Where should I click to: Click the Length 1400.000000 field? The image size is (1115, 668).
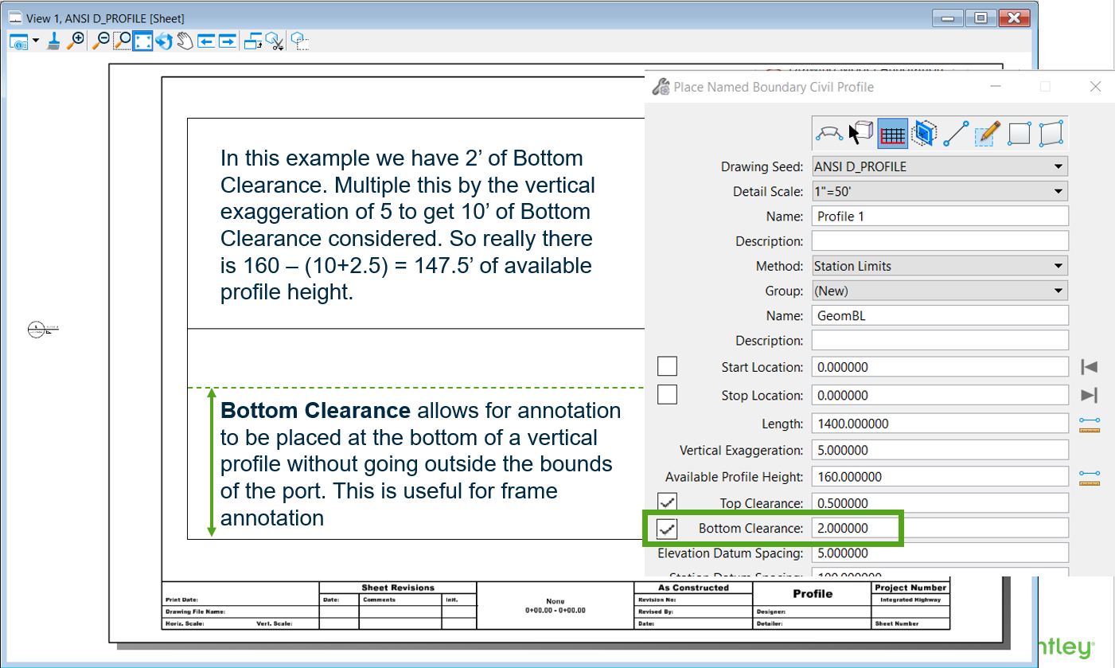940,424
